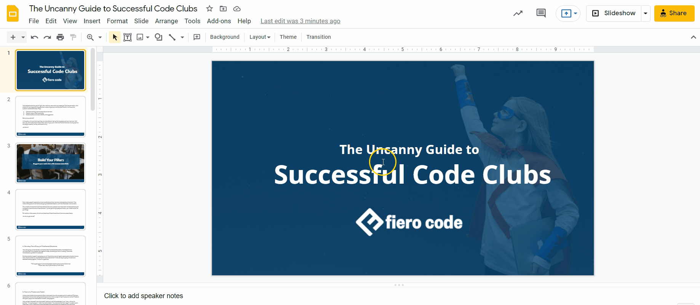Click the Move to folder icon
Viewport: 700px width, 305px height.
tap(223, 8)
